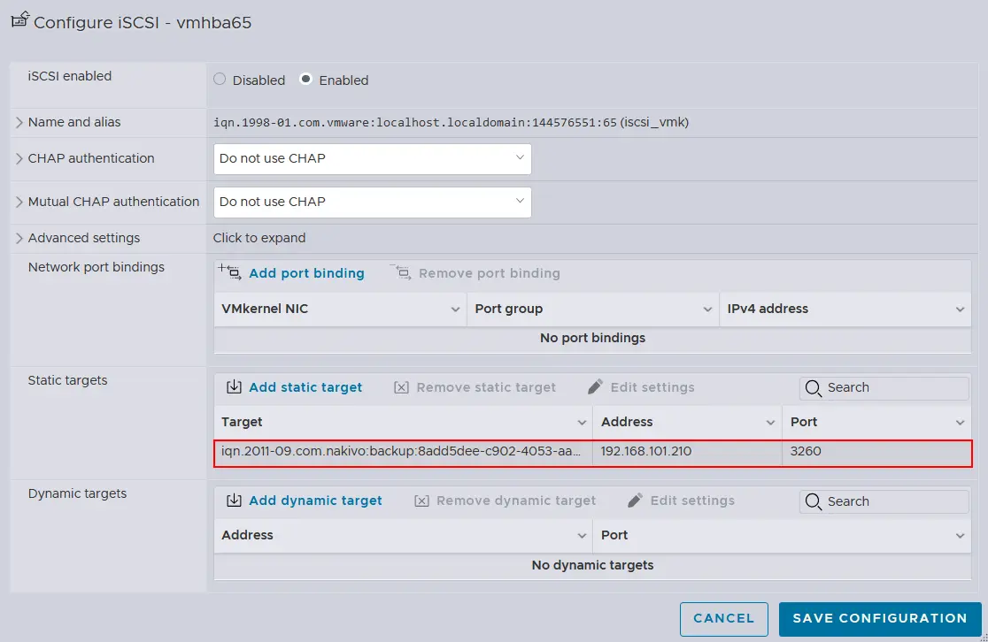Click the static targets Edit settings pencil icon
The width and height of the screenshot is (988, 642).
[x=596, y=386]
